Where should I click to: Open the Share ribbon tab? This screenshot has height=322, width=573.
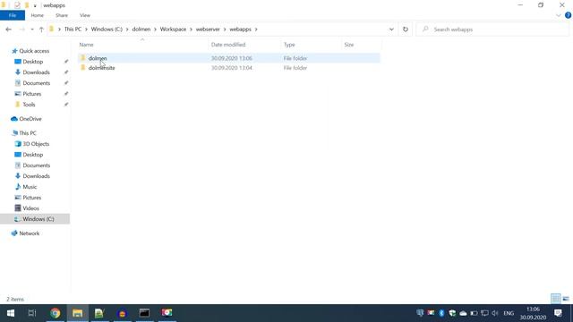[x=62, y=15]
